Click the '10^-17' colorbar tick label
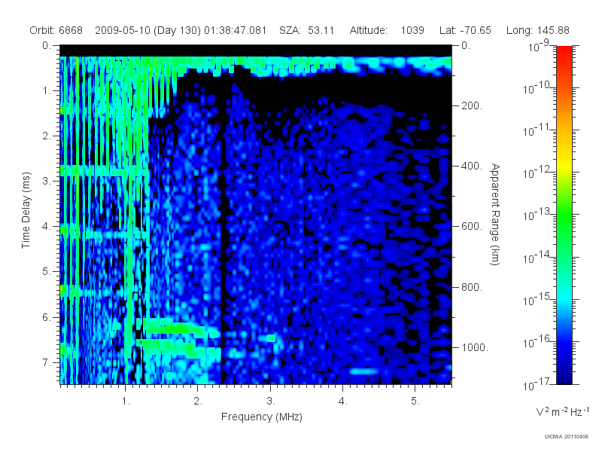The height and width of the screenshot is (452, 602). tap(537, 384)
